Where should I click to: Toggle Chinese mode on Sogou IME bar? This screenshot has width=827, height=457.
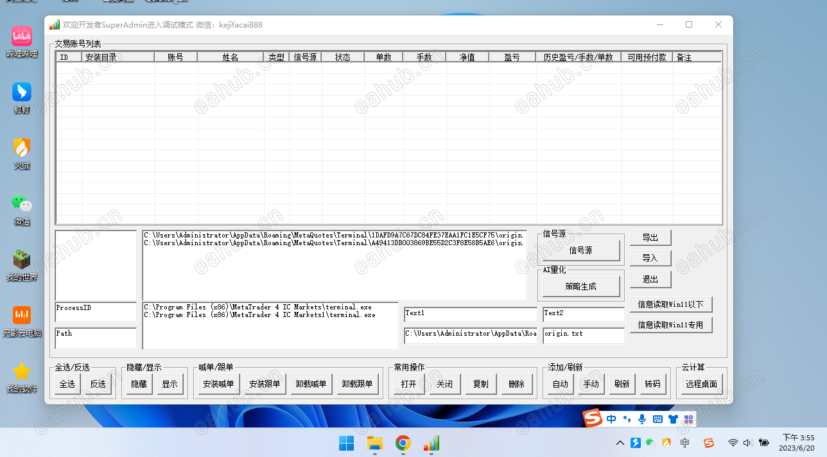pos(611,419)
